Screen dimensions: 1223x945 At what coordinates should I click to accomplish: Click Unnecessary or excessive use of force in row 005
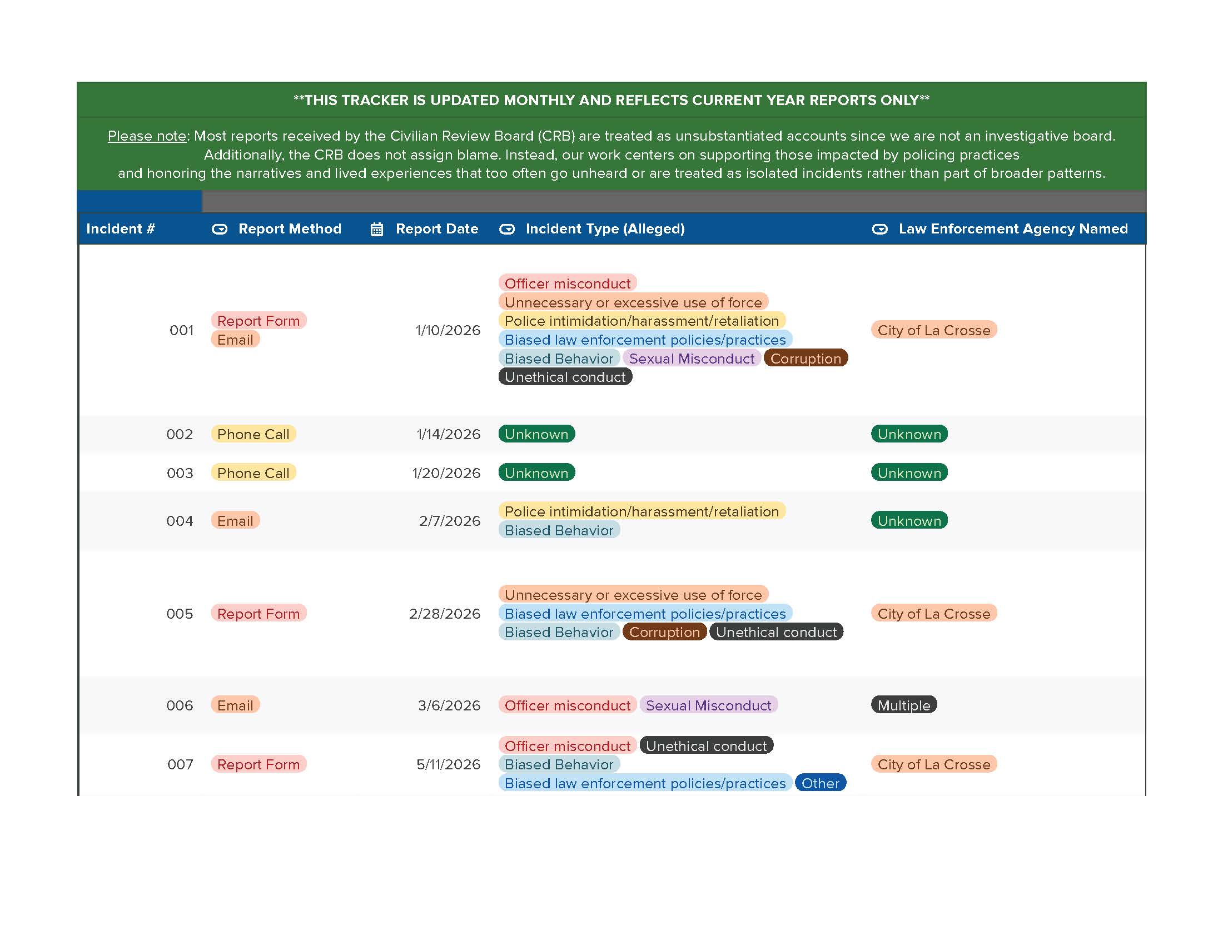coord(633,595)
